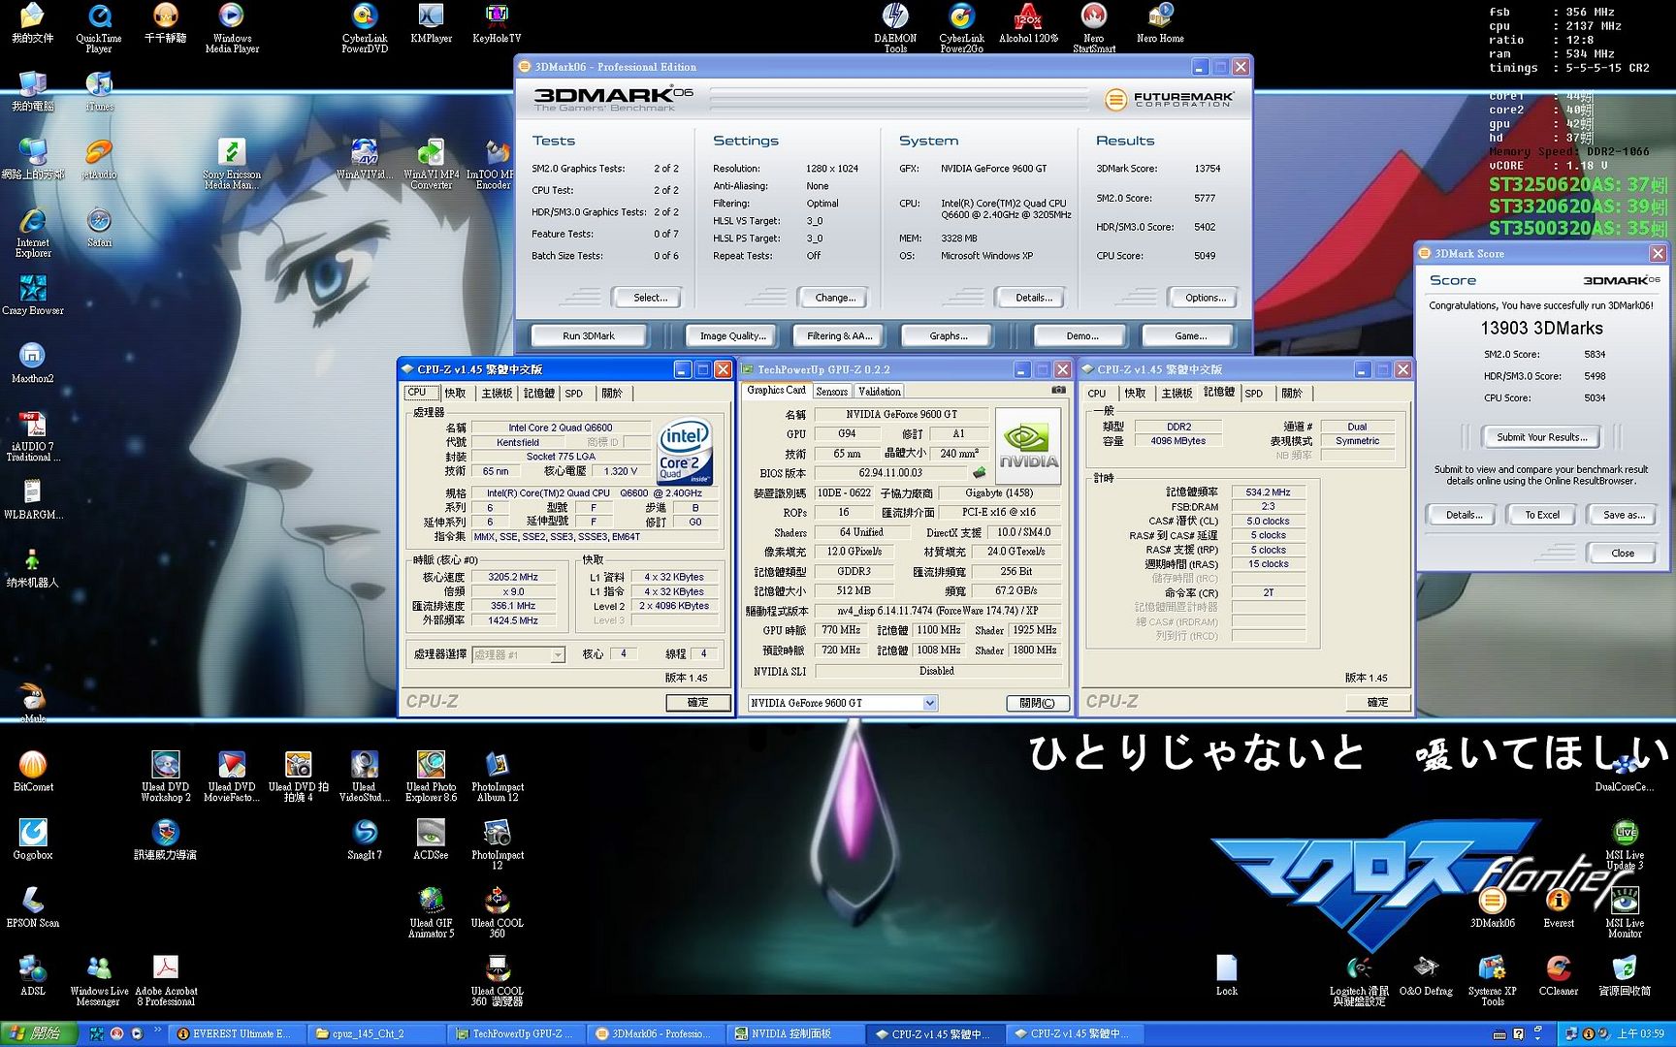Image resolution: width=1676 pixels, height=1047 pixels.
Task: Open DAEMON Tools desktop icon
Action: coord(895,27)
